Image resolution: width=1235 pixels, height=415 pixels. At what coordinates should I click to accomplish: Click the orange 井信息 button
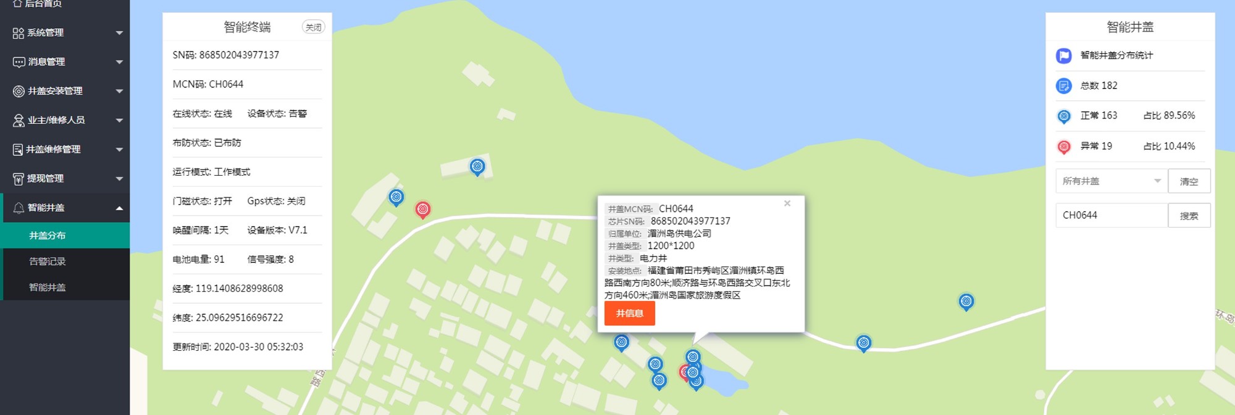click(629, 313)
